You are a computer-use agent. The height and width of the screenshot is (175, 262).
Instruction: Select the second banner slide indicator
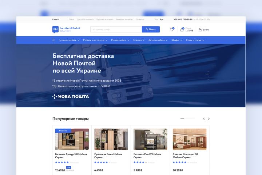click(208, 74)
